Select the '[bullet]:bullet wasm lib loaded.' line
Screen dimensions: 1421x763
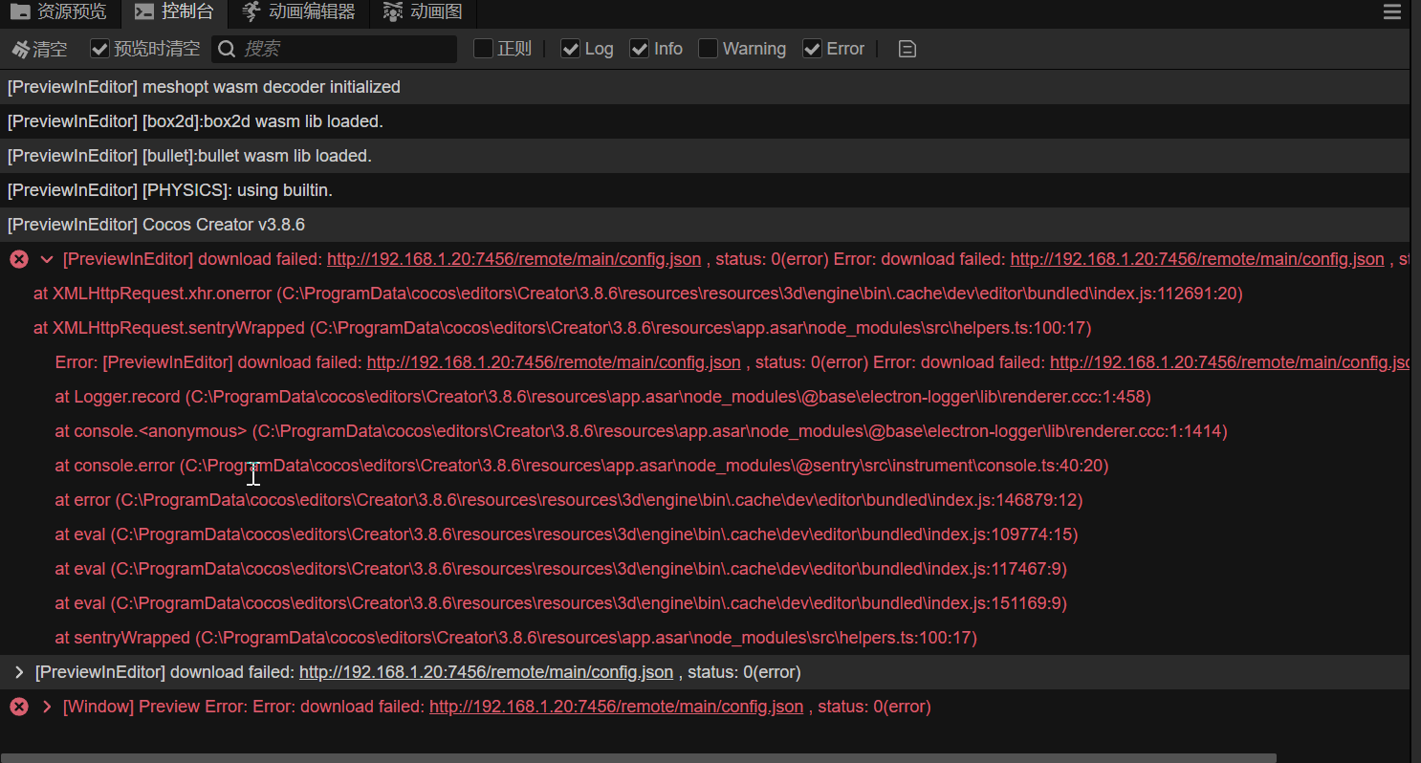[x=705, y=156]
